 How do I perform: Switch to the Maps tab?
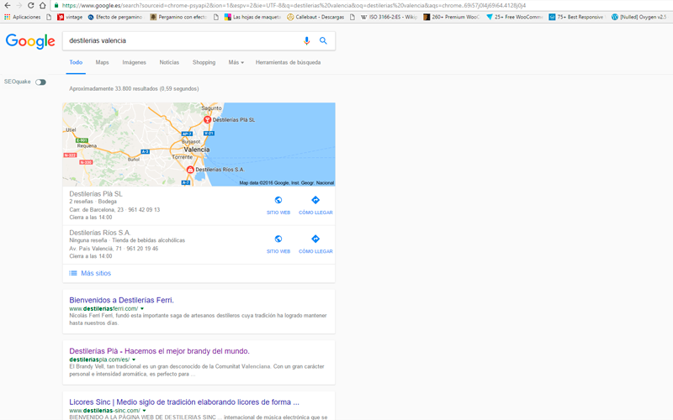pos(102,62)
